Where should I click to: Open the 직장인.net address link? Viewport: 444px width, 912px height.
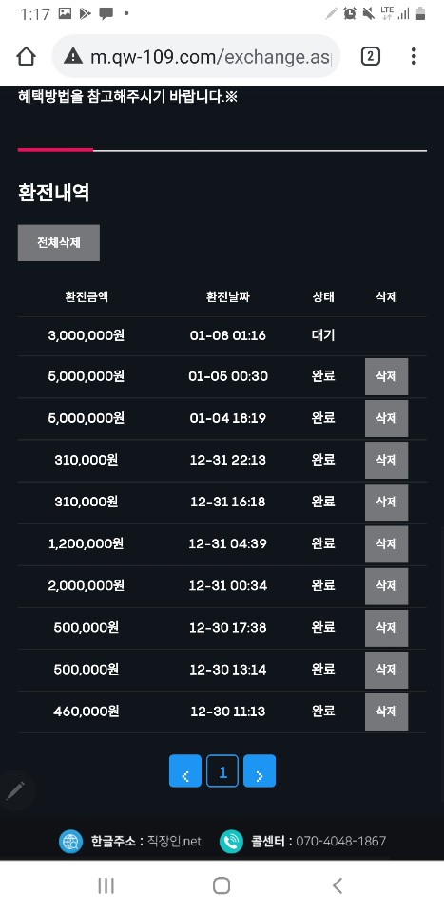174,841
